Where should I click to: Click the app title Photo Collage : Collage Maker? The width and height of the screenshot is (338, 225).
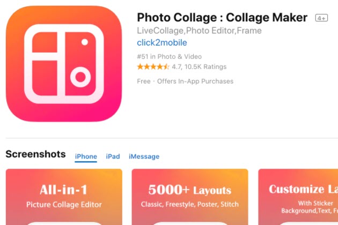point(222,18)
